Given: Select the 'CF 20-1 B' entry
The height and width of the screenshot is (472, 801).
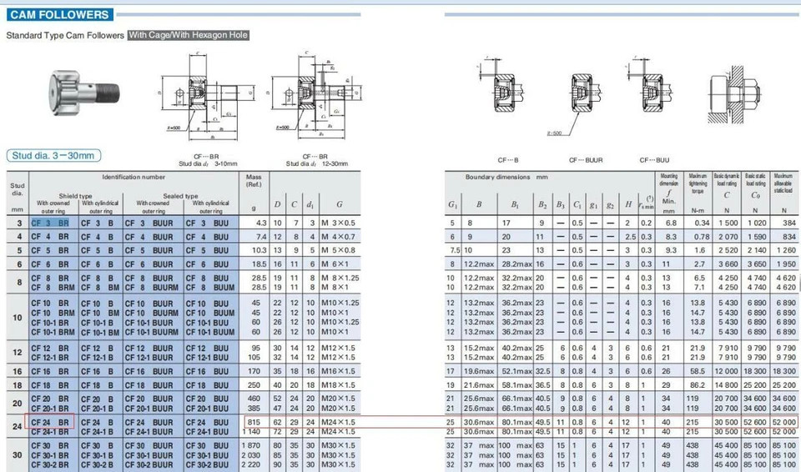Looking at the screenshot, I should click(x=98, y=409).
